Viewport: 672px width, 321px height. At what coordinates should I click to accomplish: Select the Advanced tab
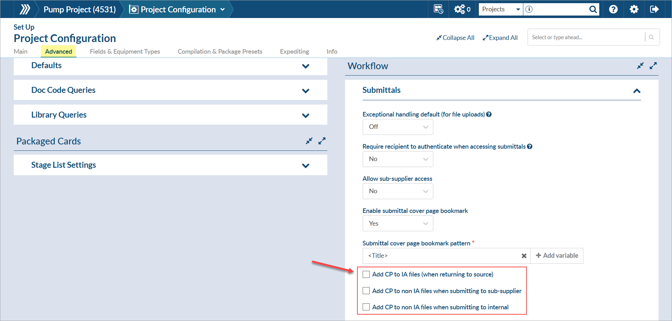tap(59, 52)
